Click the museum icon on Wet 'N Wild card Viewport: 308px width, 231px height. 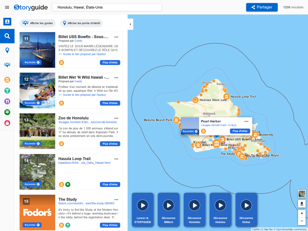(x=62, y=103)
